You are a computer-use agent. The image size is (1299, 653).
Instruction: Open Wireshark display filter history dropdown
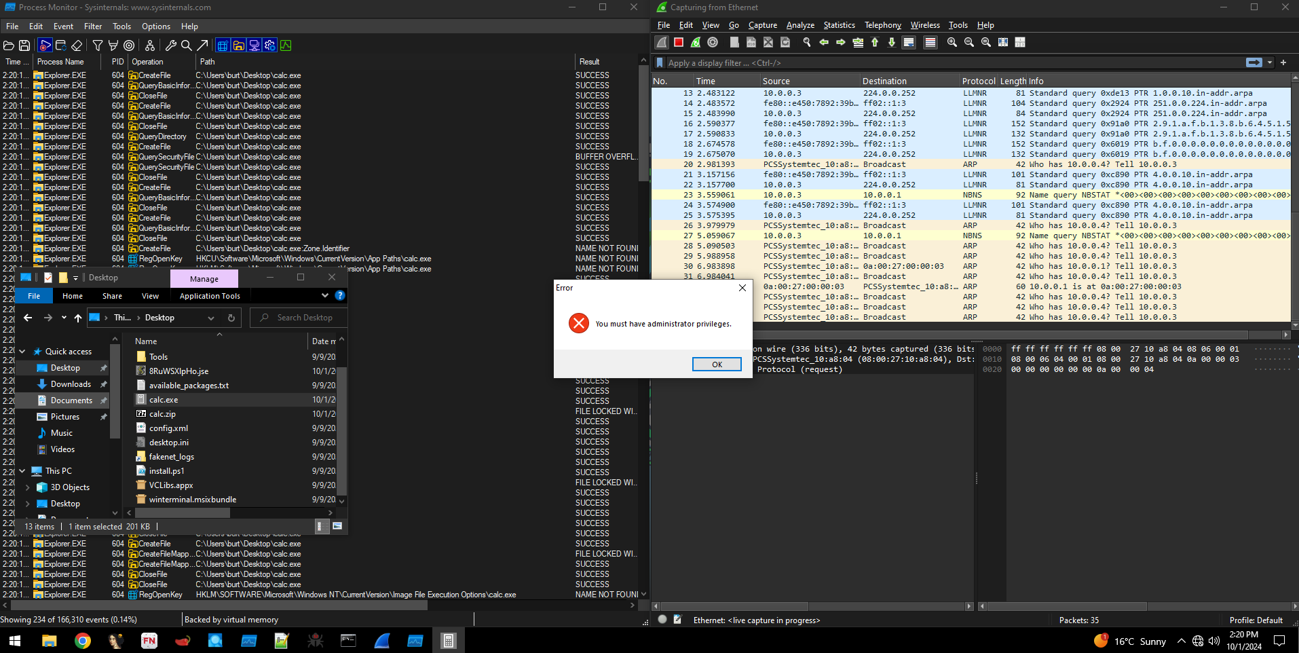pos(1270,62)
